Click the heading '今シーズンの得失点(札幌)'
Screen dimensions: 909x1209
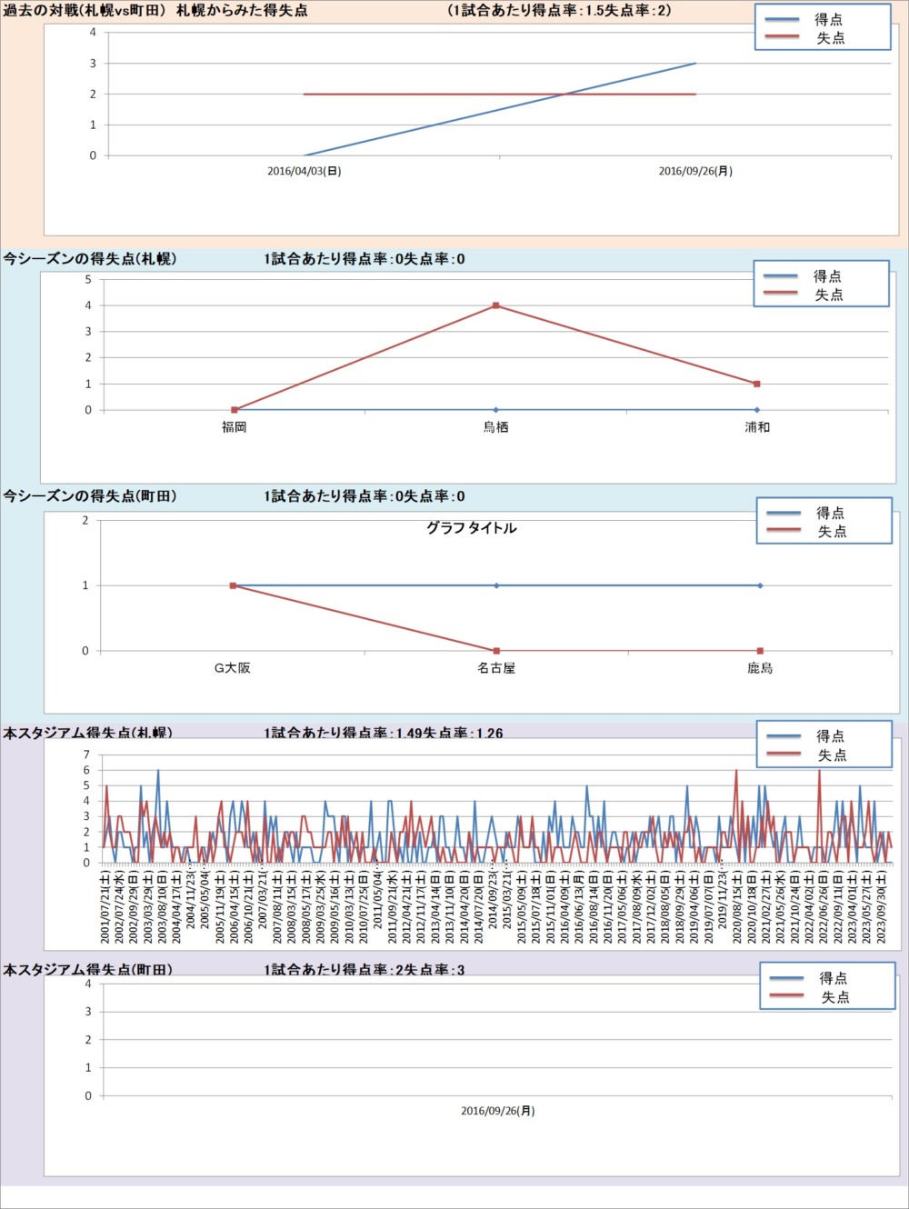click(90, 259)
